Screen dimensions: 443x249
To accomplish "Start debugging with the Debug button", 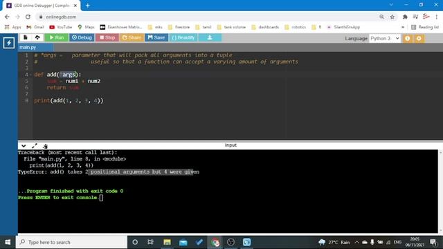I will 82,37.
